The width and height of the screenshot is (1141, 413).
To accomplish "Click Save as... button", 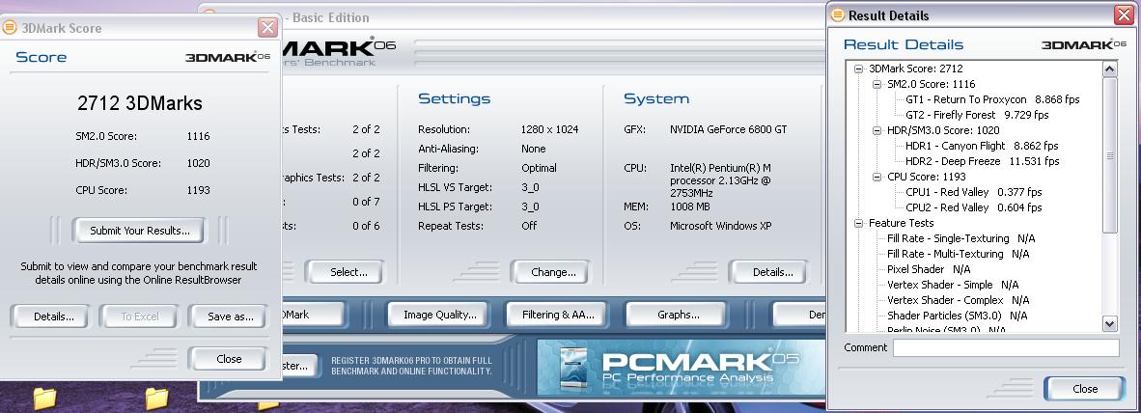I will tap(230, 317).
